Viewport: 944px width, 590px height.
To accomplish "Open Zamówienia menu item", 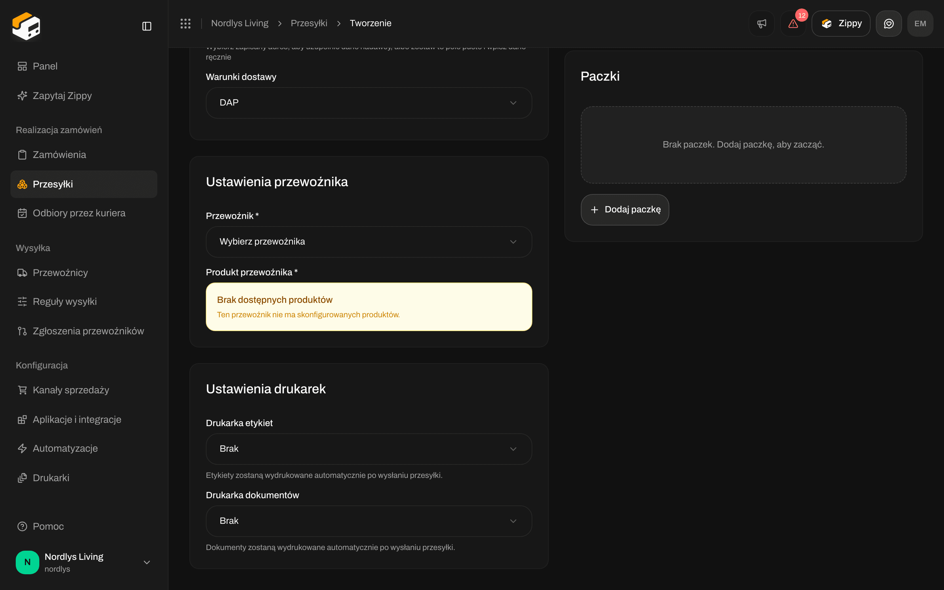I will tap(84, 155).
